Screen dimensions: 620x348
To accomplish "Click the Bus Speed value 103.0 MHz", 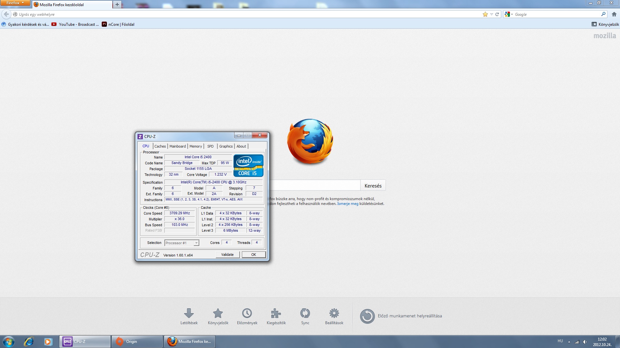I will tap(180, 225).
